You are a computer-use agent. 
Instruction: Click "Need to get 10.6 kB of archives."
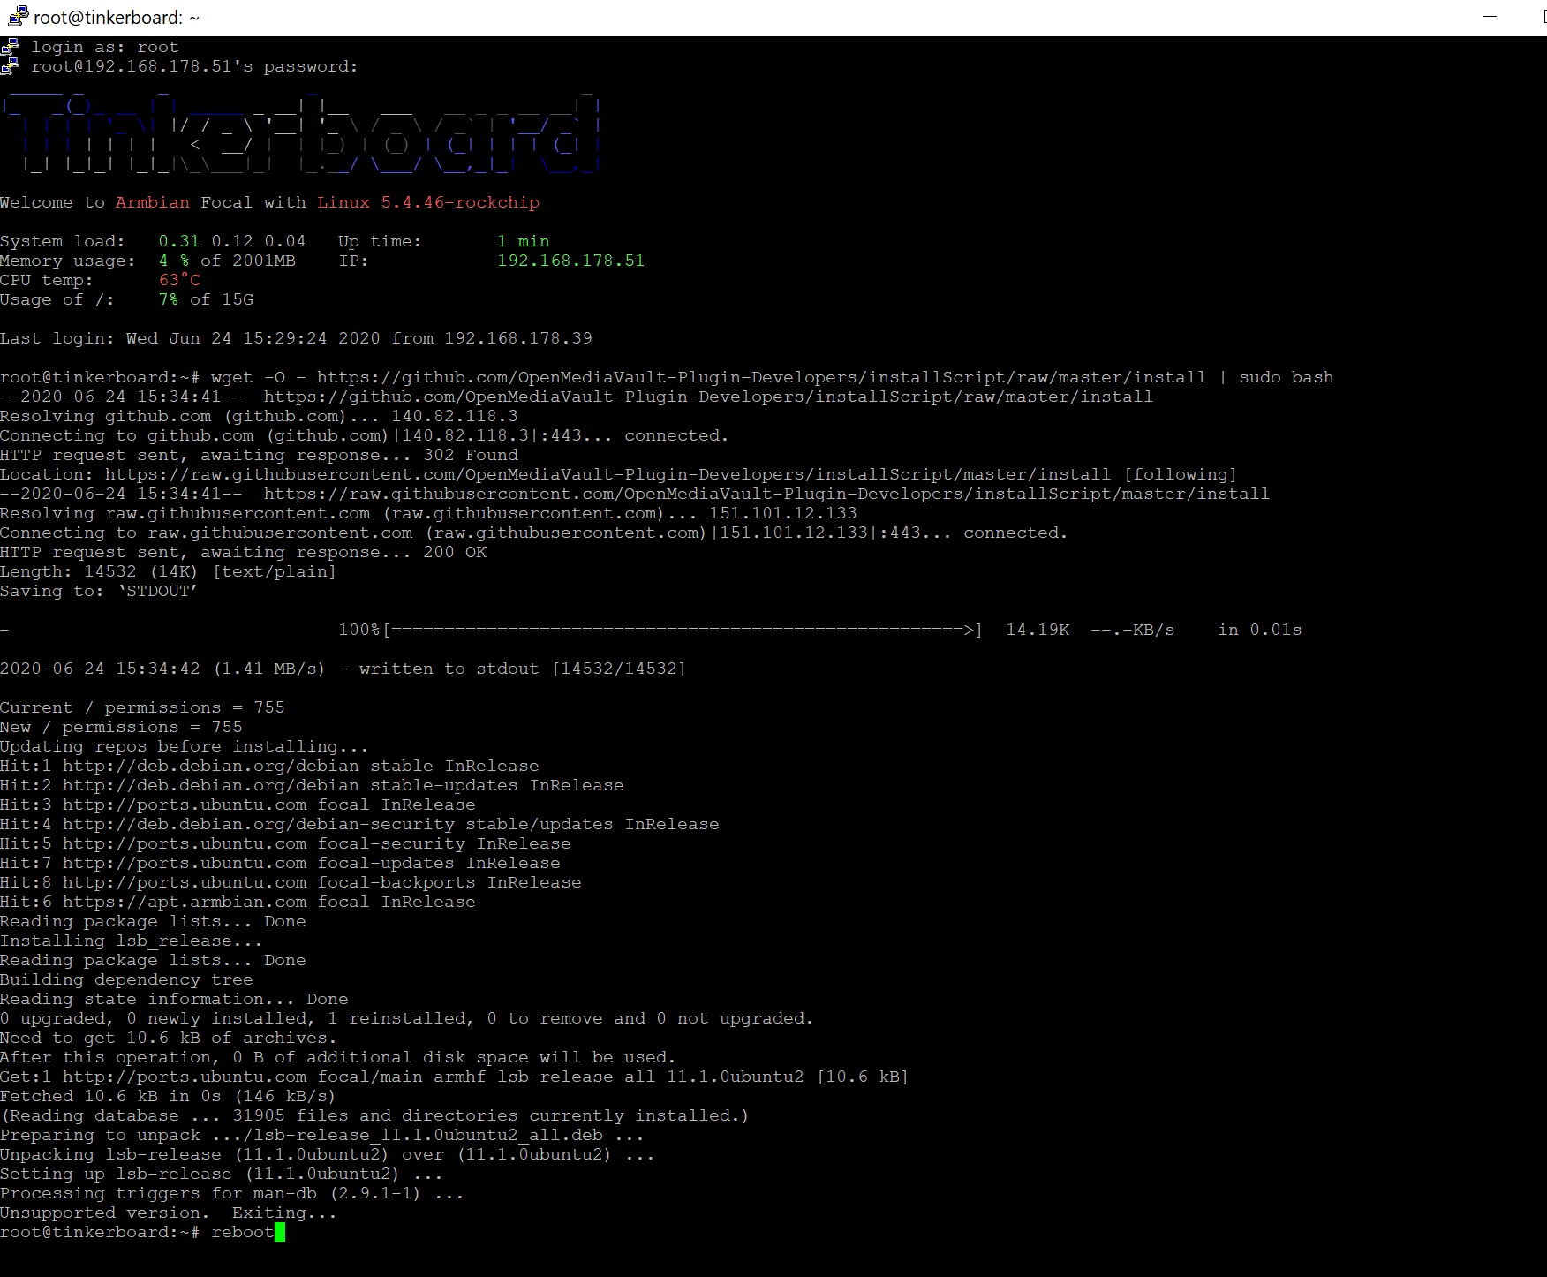coord(169,1038)
